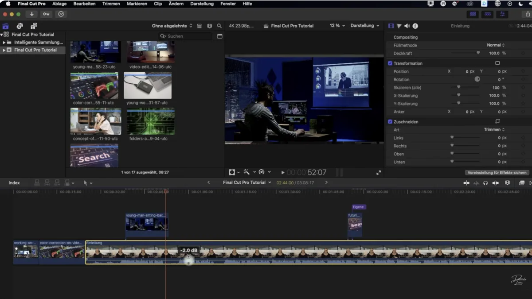Open the Apple menu

point(8,4)
